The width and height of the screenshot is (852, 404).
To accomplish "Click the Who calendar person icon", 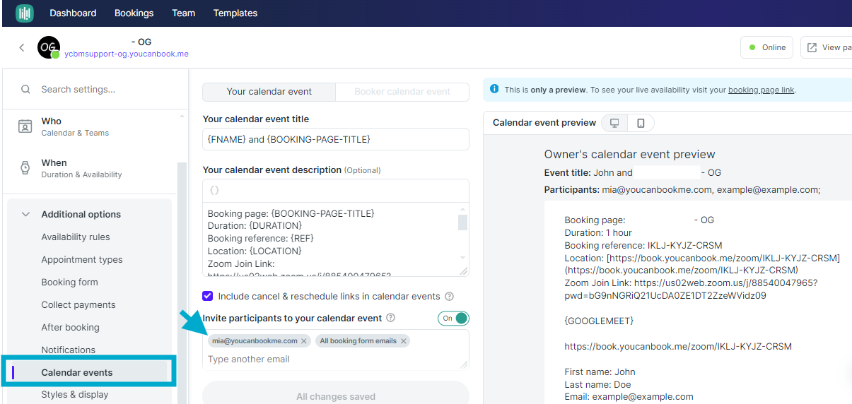I will point(25,126).
